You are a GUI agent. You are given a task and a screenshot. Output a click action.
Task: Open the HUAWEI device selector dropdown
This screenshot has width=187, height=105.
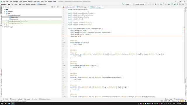coord(139,4)
